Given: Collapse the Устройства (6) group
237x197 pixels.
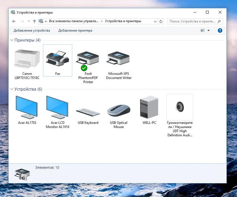Looking at the screenshot, I should [x=12, y=89].
